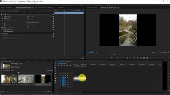Open Program monitor settings wrench

pyautogui.click(x=160, y=52)
